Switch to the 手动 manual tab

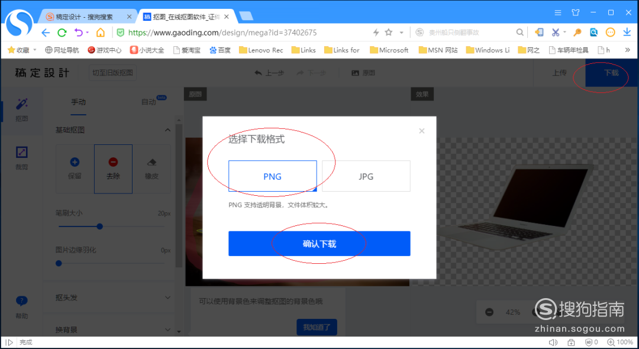(78, 102)
